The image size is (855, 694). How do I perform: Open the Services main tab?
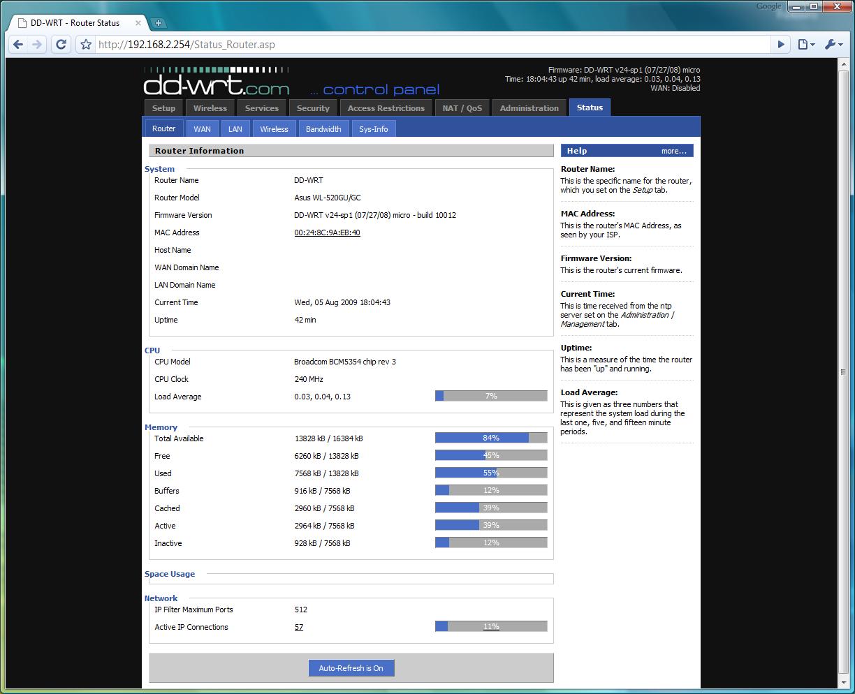(x=262, y=108)
